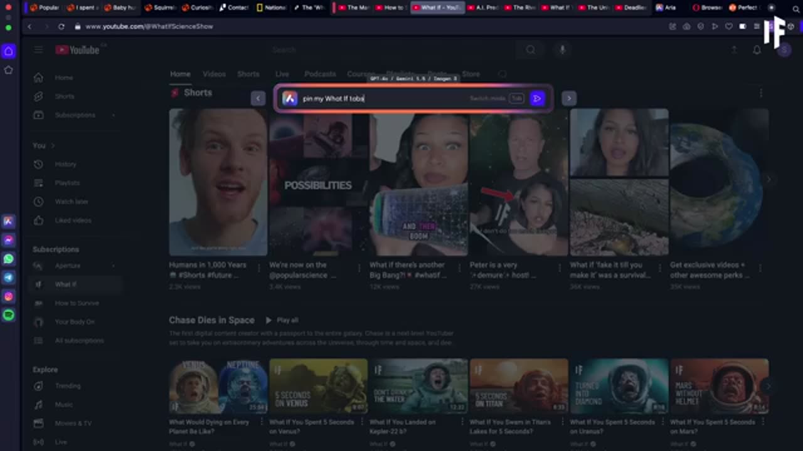Start voice search with the microphone icon
The image size is (803, 451).
[562, 50]
